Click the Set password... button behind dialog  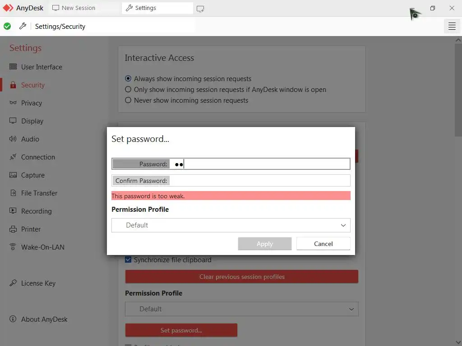pyautogui.click(x=181, y=330)
